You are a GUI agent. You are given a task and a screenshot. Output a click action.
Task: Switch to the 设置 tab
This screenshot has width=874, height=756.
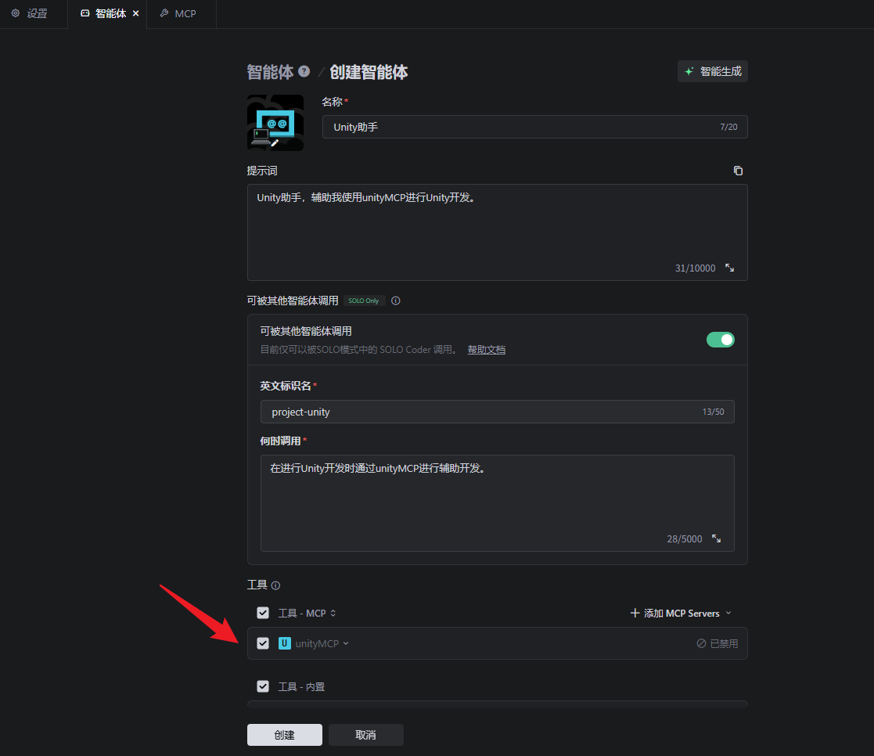[30, 14]
